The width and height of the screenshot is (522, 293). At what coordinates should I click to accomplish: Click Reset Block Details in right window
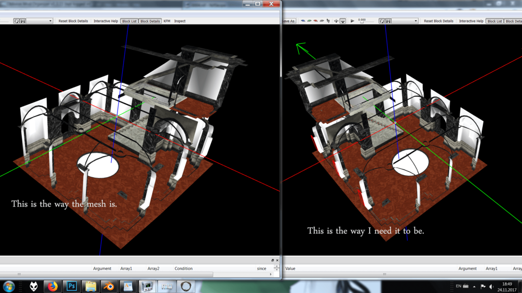[x=438, y=21]
